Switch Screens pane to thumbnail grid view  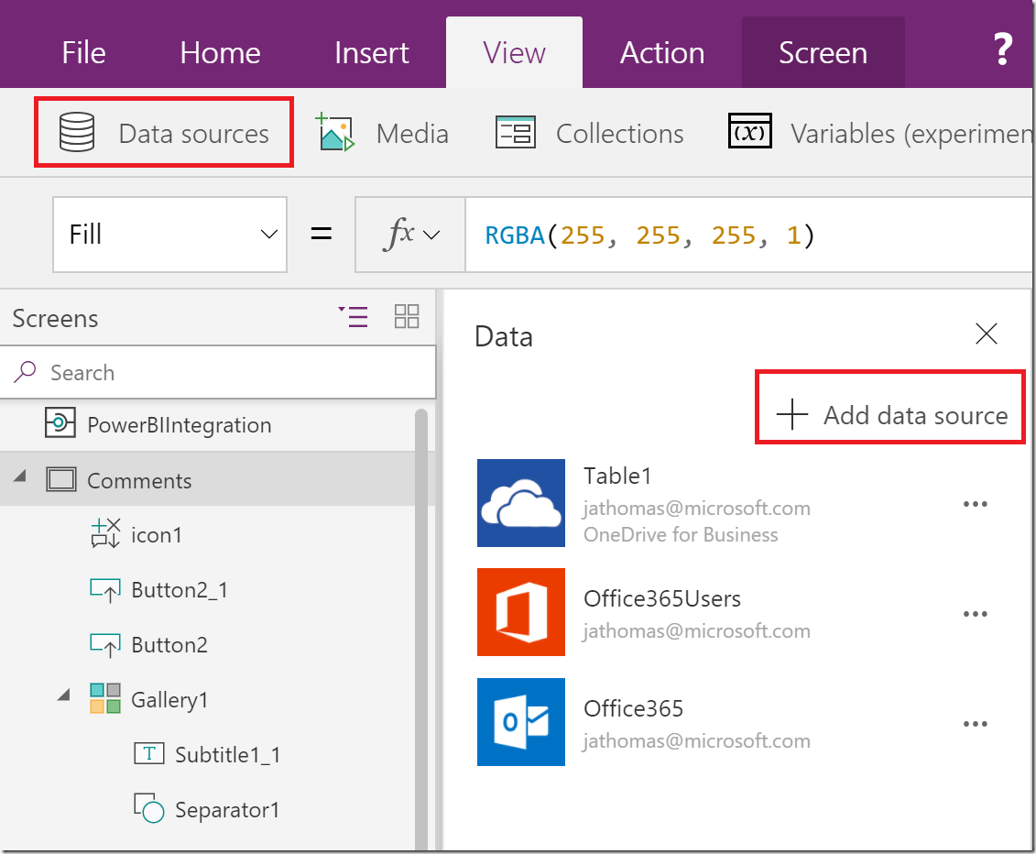407,317
